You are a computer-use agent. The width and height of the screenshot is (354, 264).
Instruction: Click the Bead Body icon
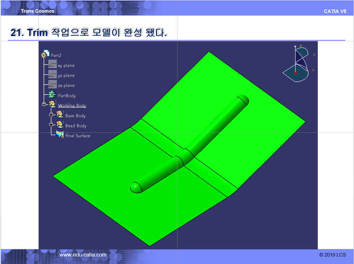click(60, 125)
